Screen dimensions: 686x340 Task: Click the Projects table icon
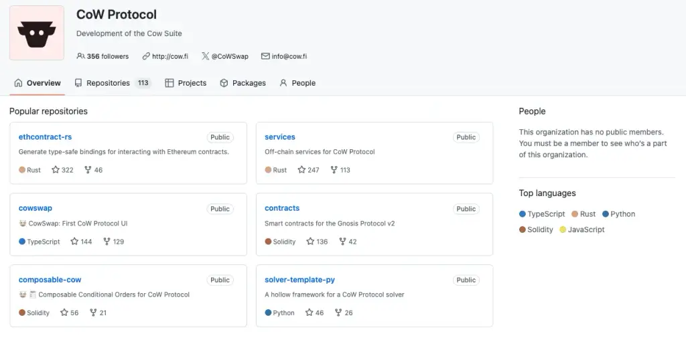click(x=169, y=82)
